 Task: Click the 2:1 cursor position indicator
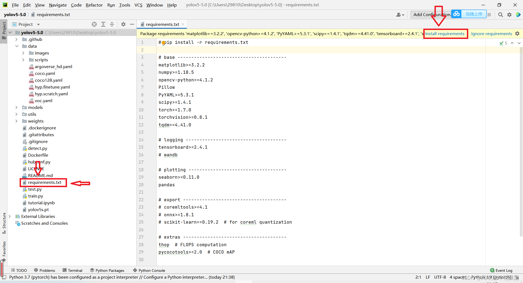pyautogui.click(x=418, y=277)
